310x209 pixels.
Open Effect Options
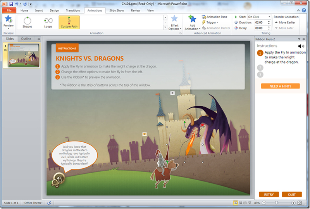[175, 23]
